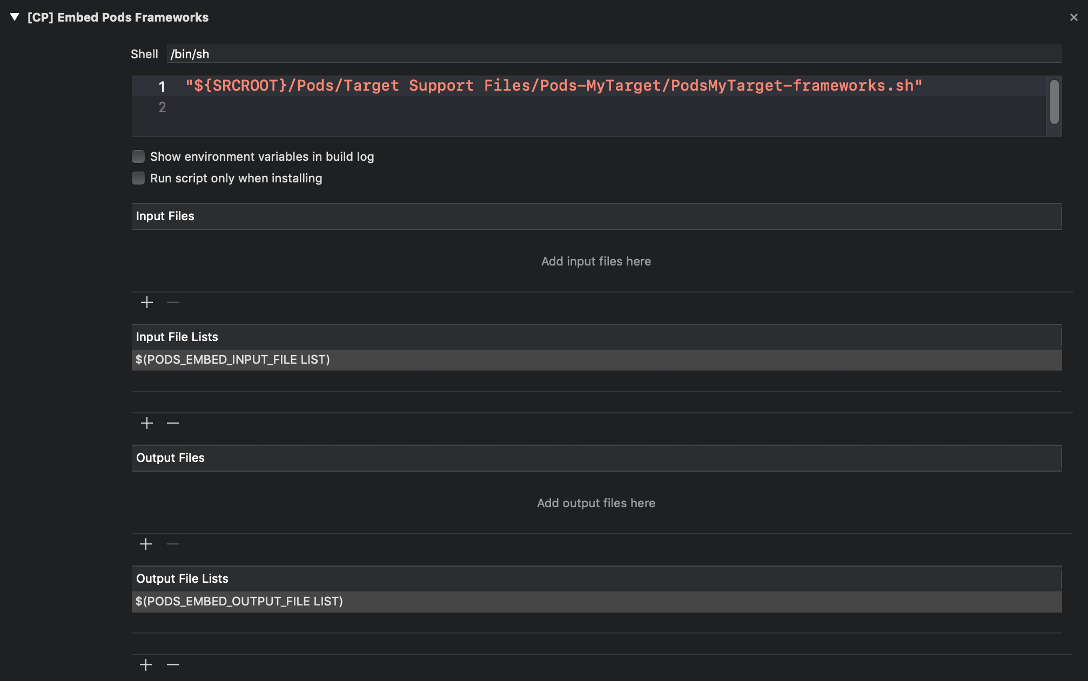Click plus icon under Output Files
The image size is (1088, 681).
(146, 544)
